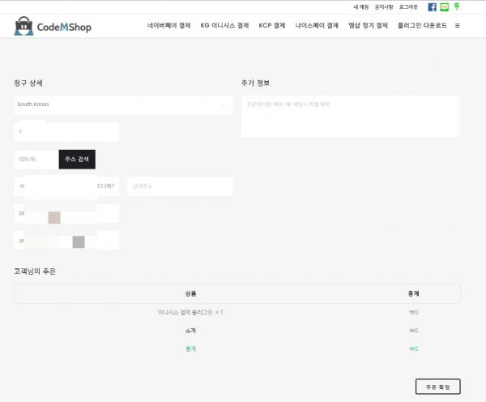Image resolution: width=486 pixels, height=402 pixels.
Task: Click the postal code field 02576
Action: 36,160
